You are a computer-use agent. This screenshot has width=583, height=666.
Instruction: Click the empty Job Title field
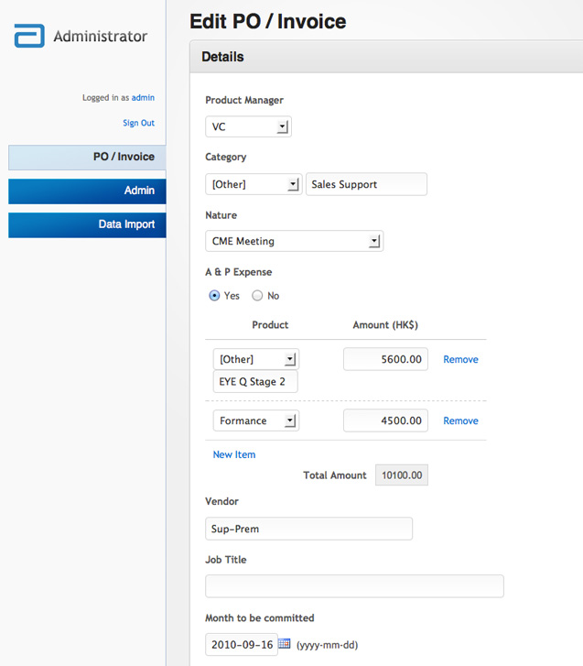[x=355, y=586]
